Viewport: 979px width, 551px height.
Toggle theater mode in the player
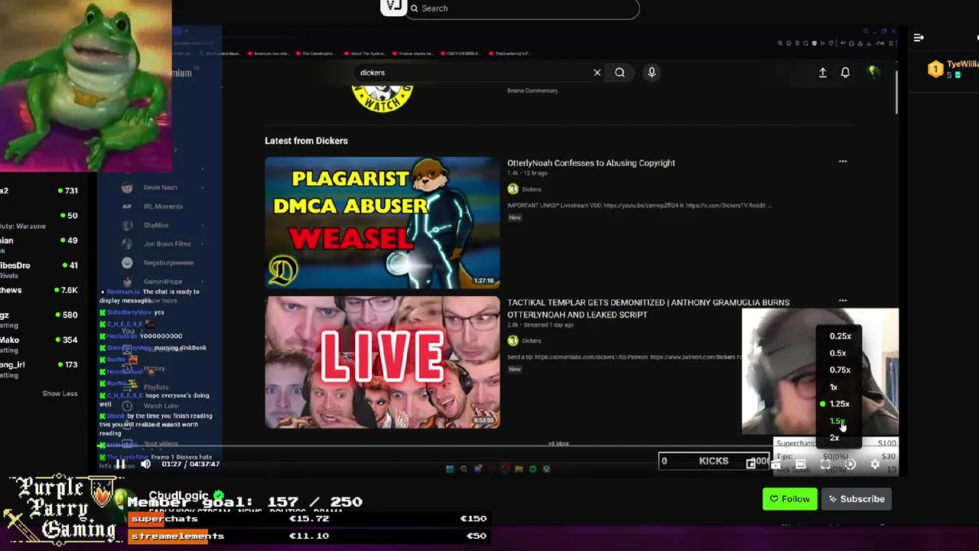coord(800,464)
